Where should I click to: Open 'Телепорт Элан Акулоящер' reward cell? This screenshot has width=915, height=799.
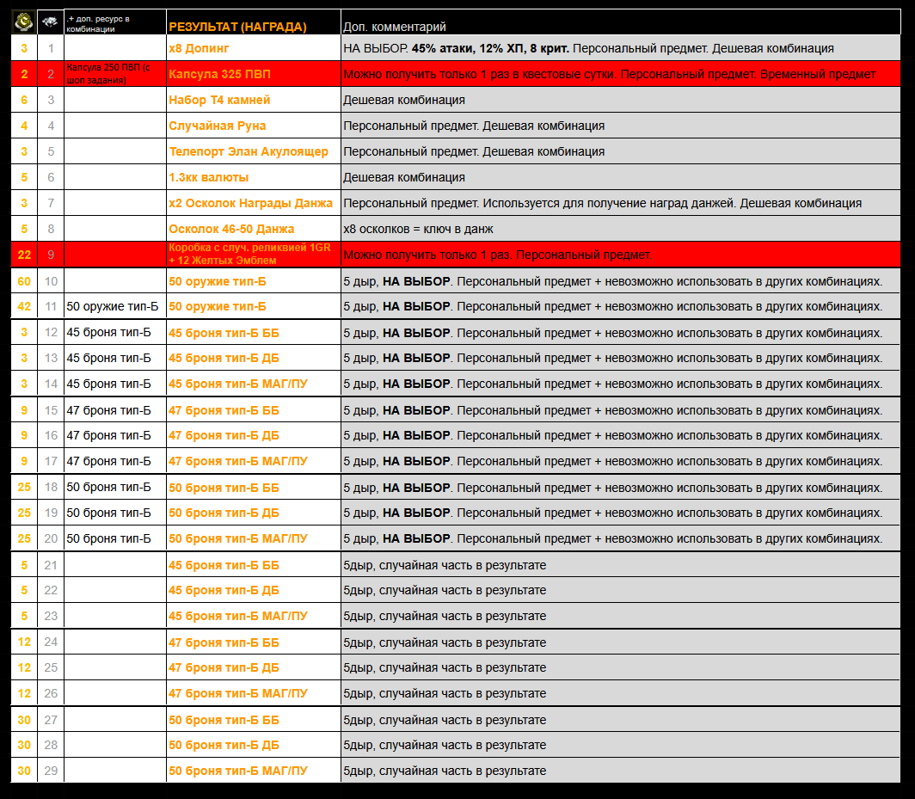point(248,152)
